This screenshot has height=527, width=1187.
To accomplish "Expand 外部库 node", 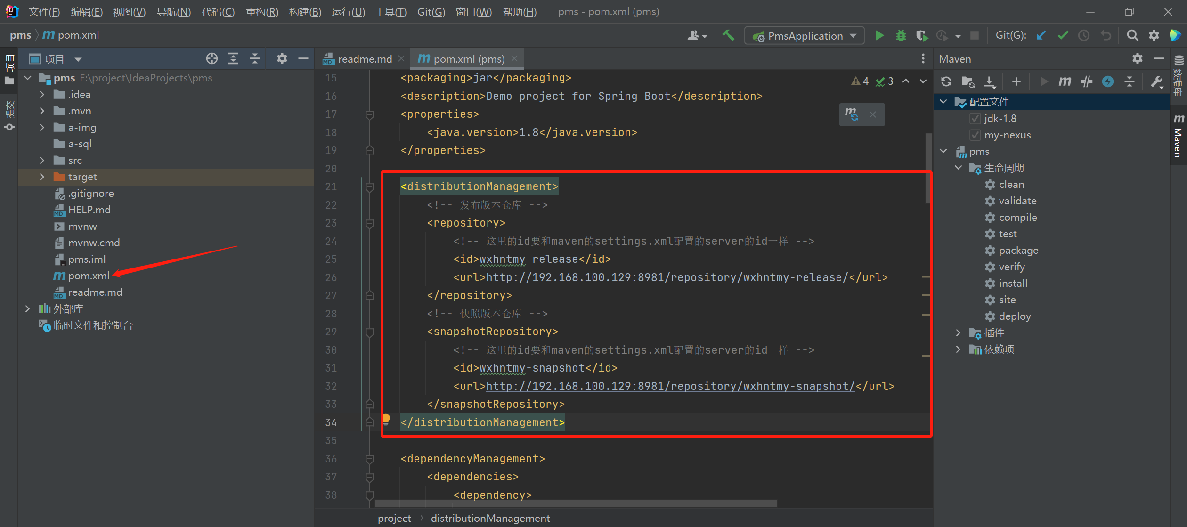I will [x=28, y=309].
